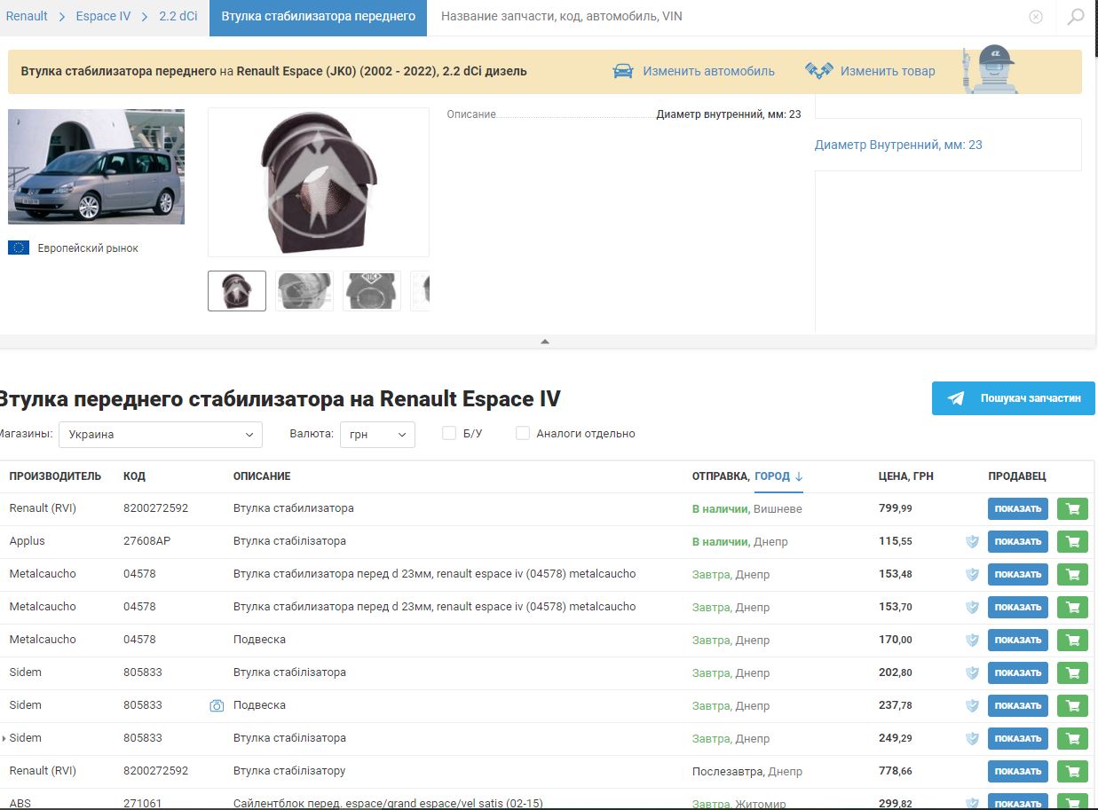Viewport: 1098px width, 810px height.
Task: Click Изменить товар link
Action: click(x=888, y=71)
